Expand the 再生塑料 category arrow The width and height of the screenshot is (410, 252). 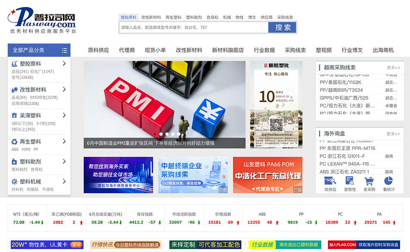64,141
